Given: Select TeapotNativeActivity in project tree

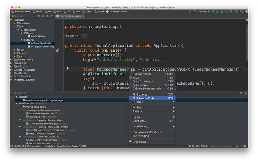Looking at the screenshot, I should coord(44,46).
